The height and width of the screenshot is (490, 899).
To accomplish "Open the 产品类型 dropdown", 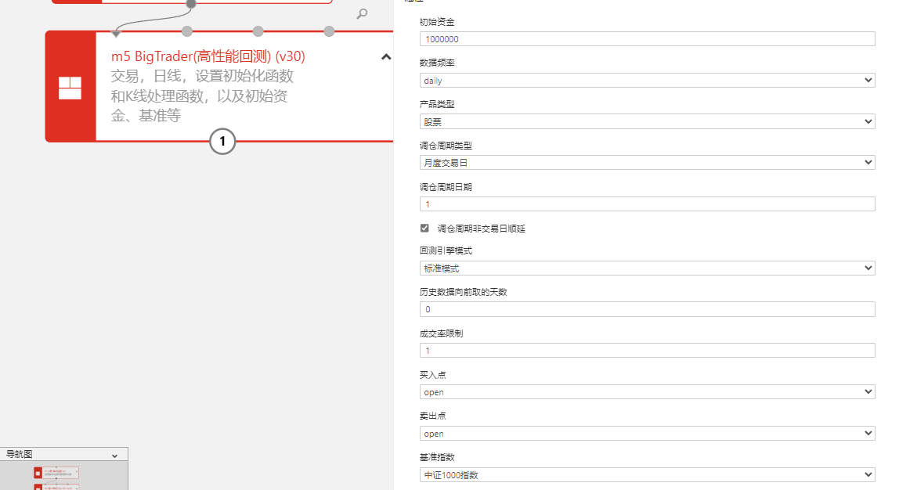I will [647, 121].
